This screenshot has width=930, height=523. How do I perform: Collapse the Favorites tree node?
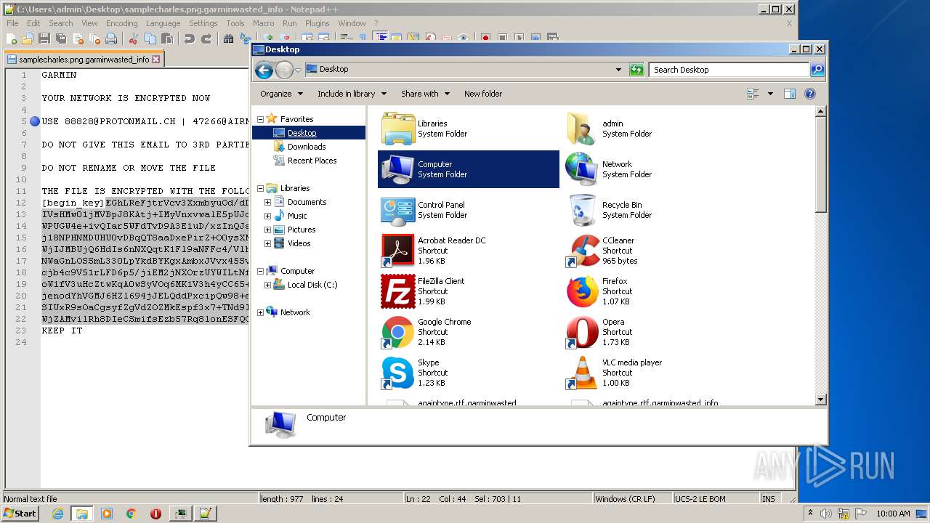point(260,119)
